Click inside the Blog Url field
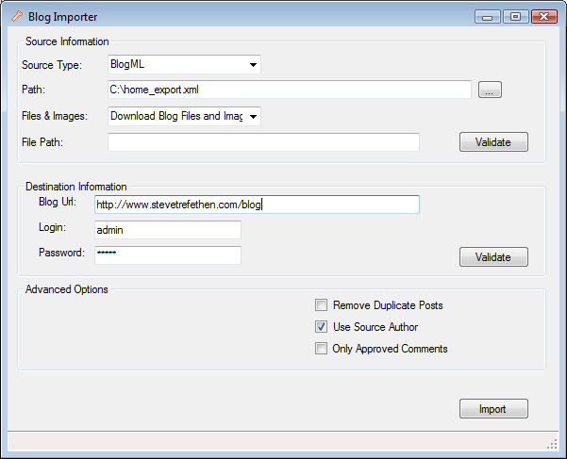This screenshot has width=567, height=459. (x=257, y=205)
